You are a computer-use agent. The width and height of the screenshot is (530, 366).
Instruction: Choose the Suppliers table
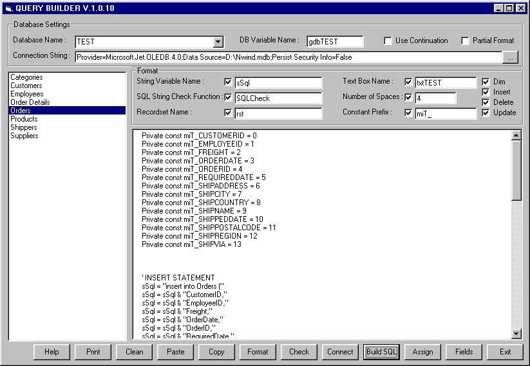pyautogui.click(x=24, y=136)
